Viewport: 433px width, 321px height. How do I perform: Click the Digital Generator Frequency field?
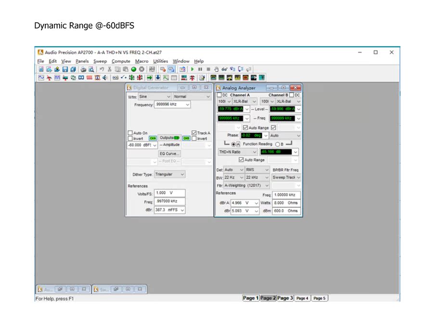[x=172, y=105]
